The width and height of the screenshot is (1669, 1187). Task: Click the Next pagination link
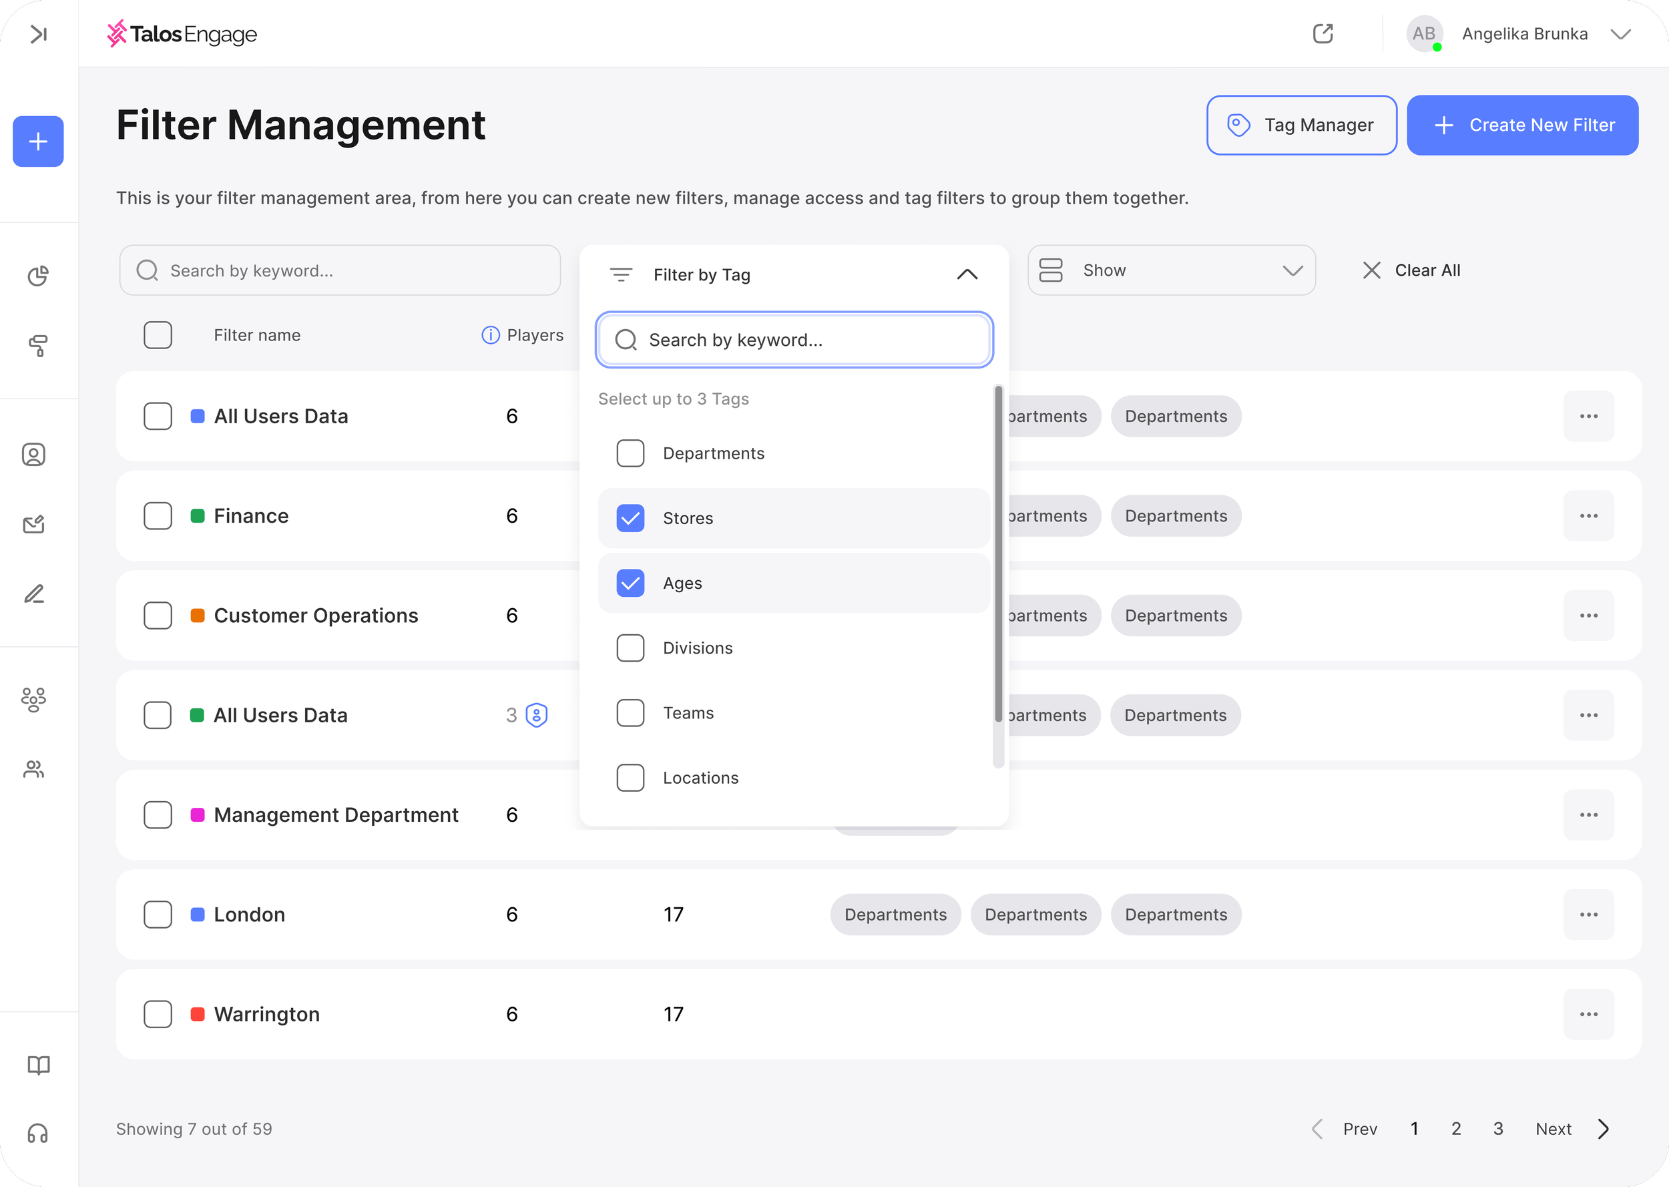(1554, 1128)
